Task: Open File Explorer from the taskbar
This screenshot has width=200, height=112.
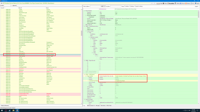Action: tap(13, 110)
